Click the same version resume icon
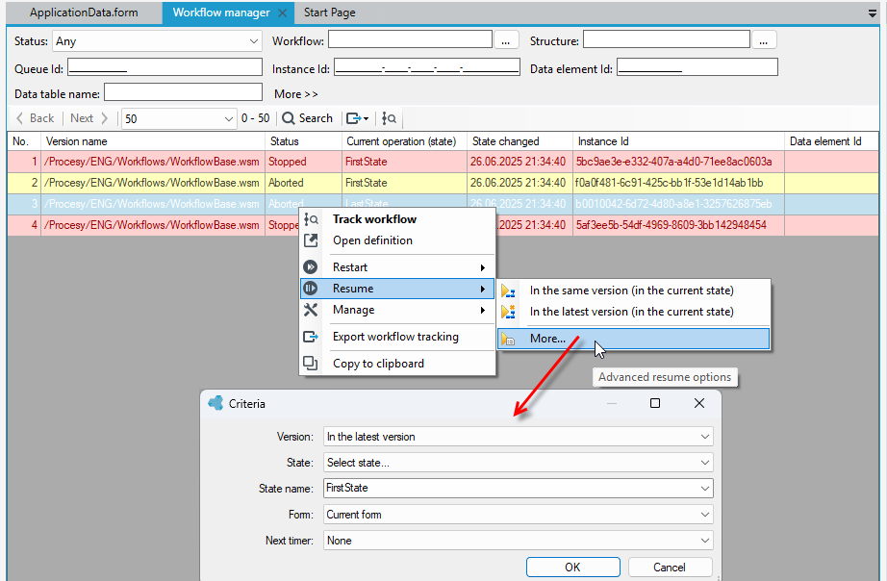Viewport: 887px width, 581px height. (x=508, y=290)
